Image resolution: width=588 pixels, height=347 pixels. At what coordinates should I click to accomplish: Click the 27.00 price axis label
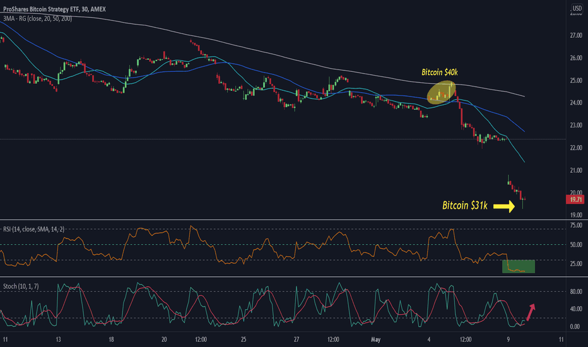[575, 35]
